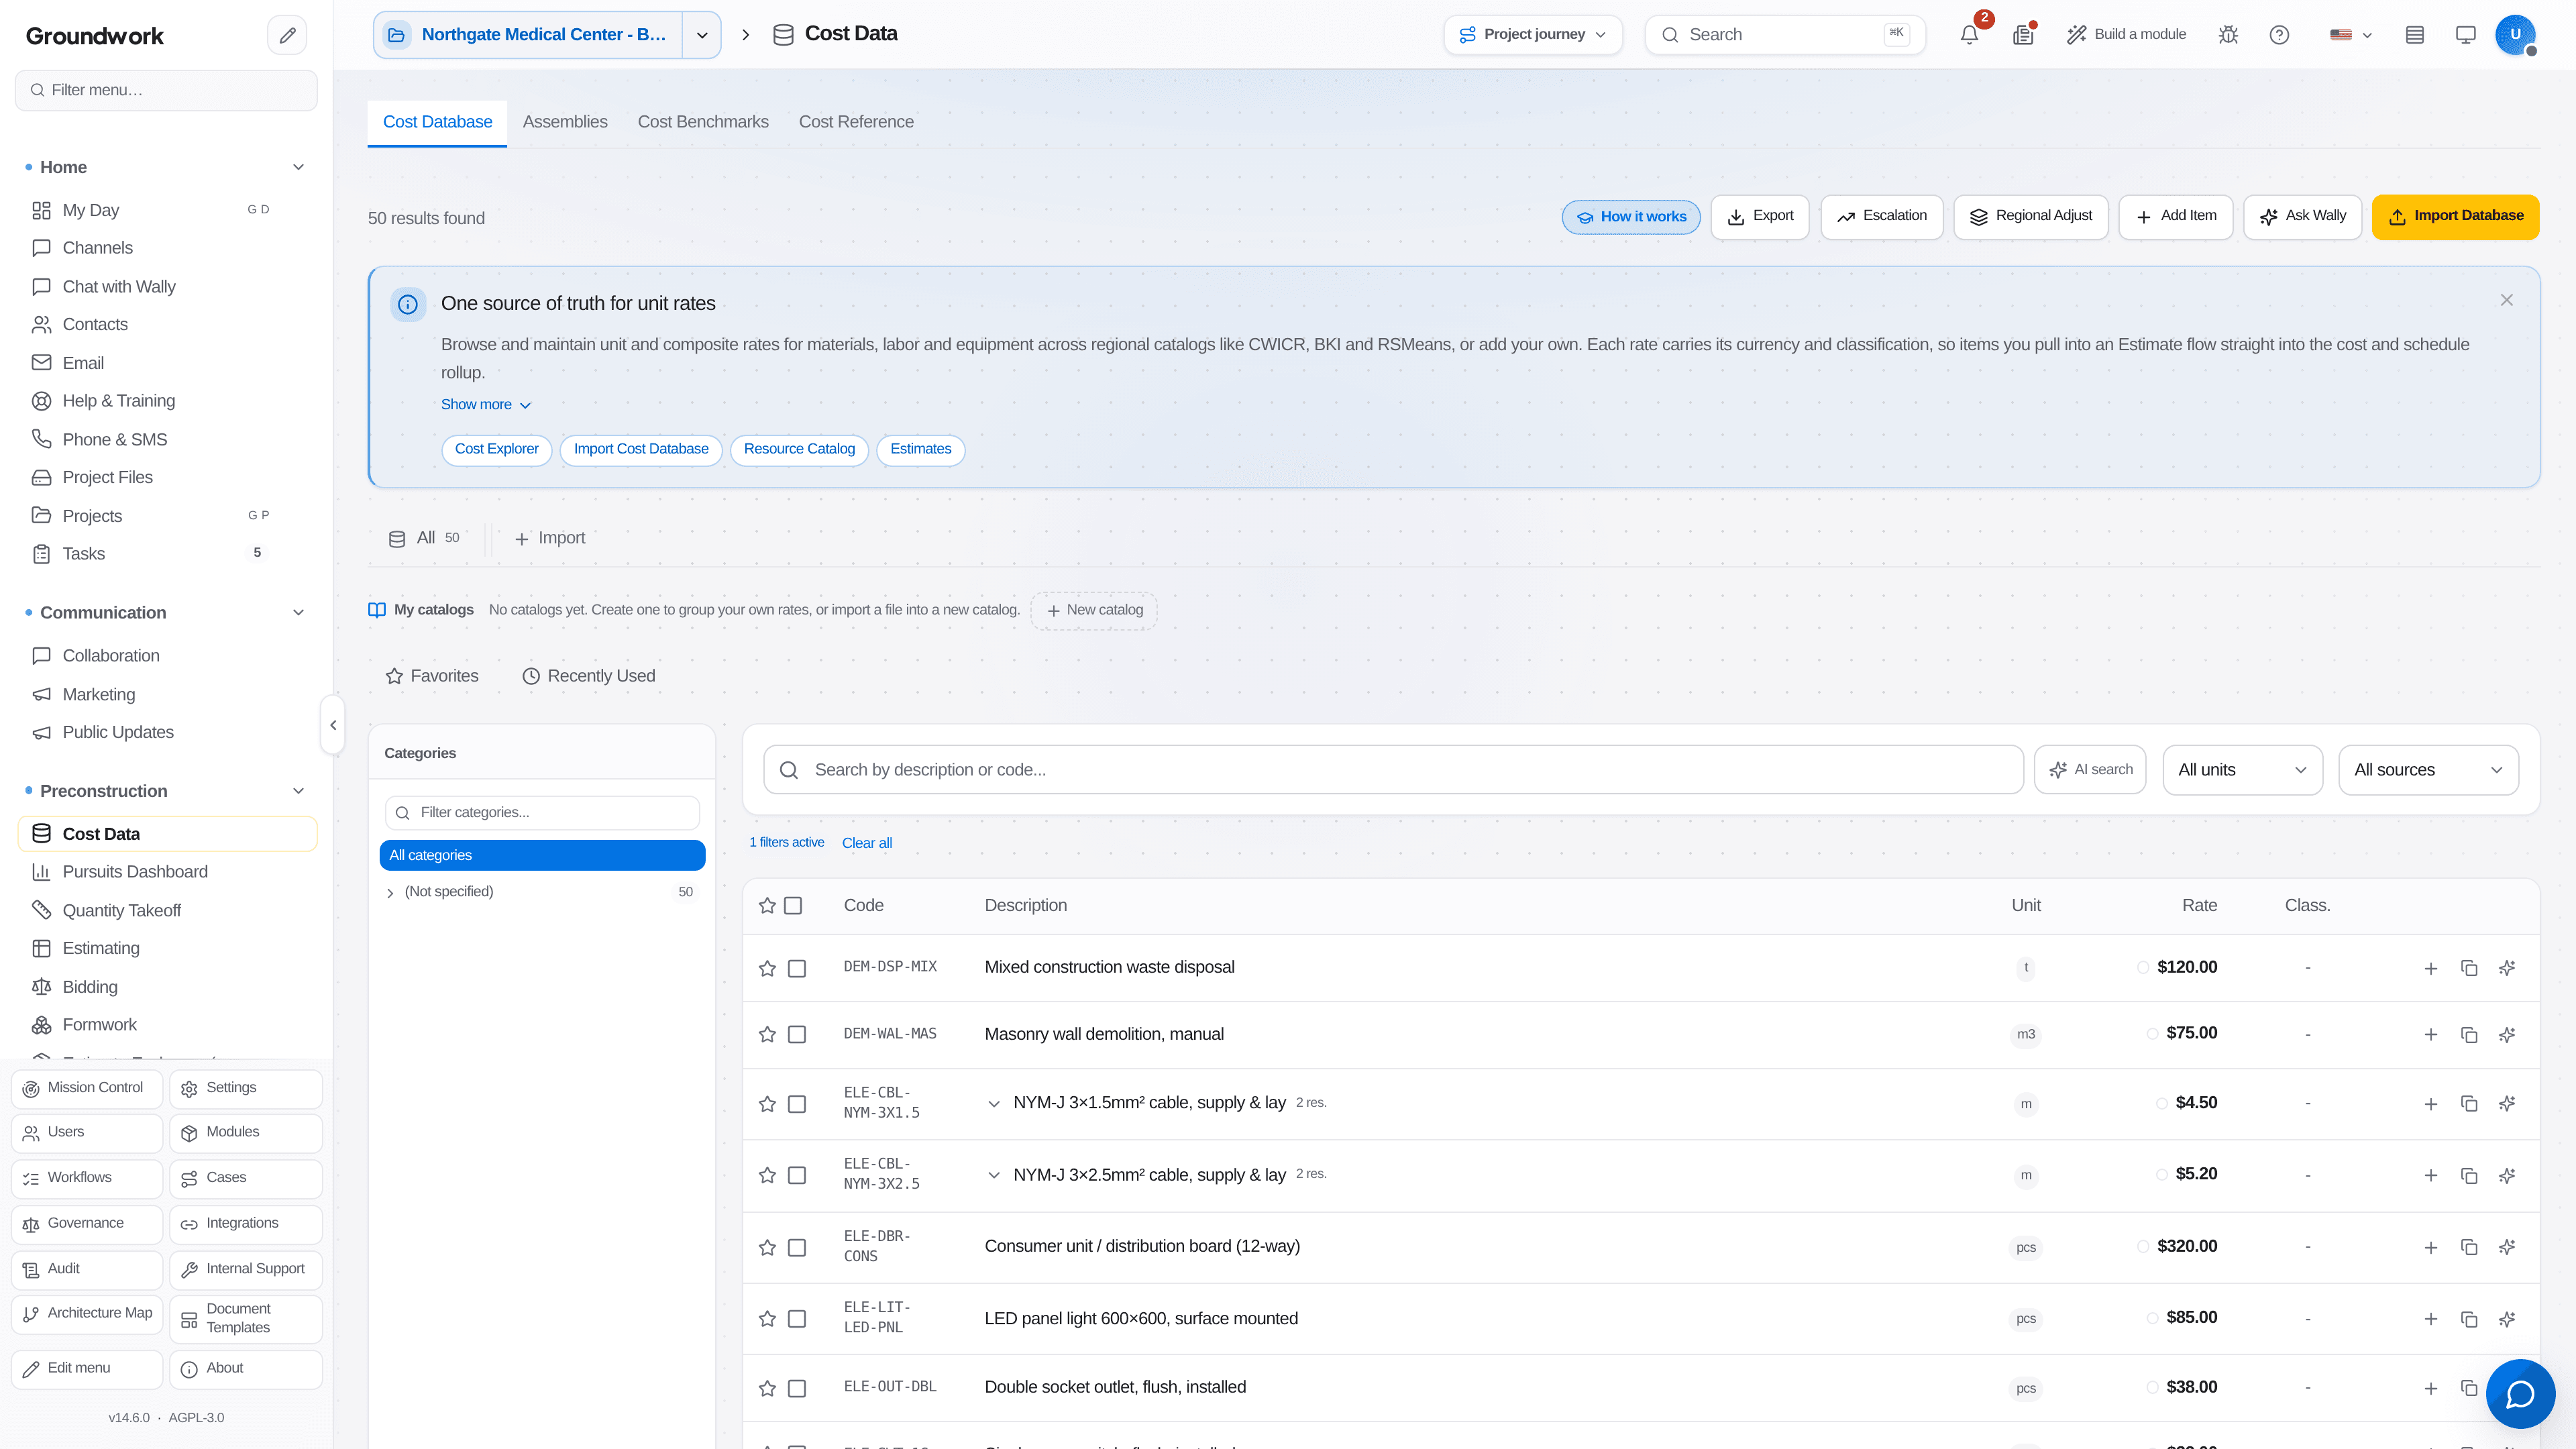Click the list layout icon in header
2576x1449 pixels.
2414,35
